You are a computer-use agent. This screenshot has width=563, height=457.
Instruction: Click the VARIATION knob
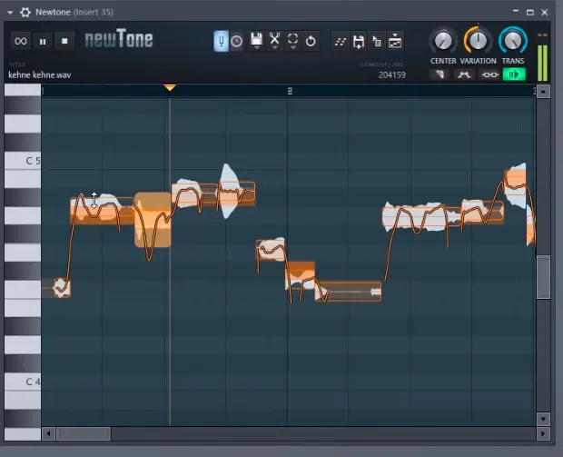(478, 41)
